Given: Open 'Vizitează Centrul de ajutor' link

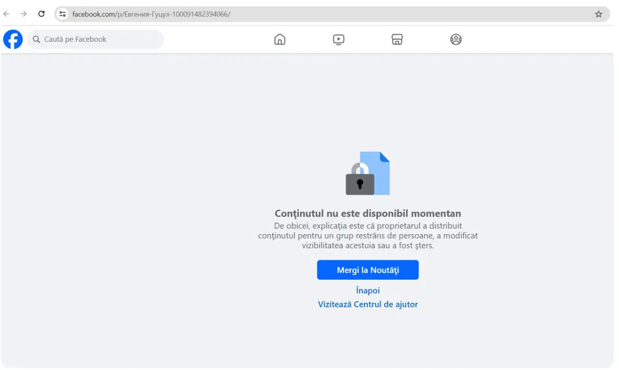Looking at the screenshot, I should tap(368, 304).
